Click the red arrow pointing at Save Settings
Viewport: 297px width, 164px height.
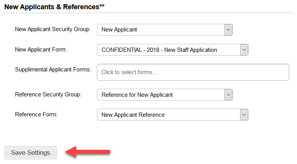tap(88, 152)
